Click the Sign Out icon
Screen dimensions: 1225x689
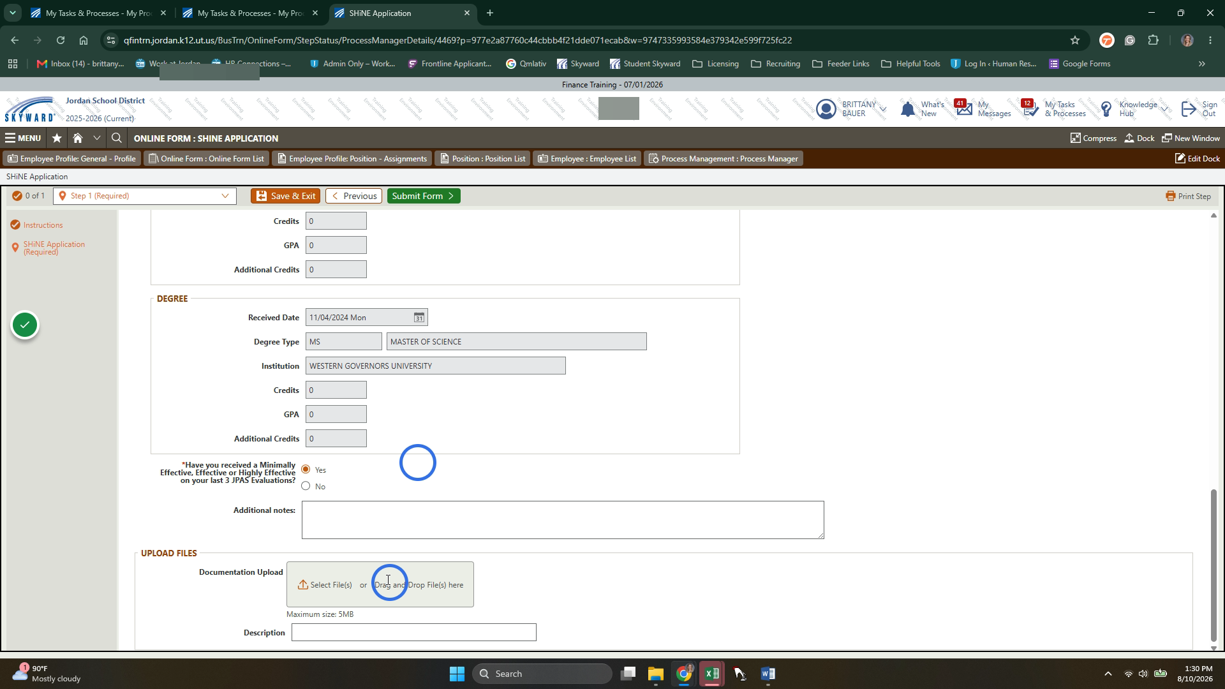pos(1189,109)
